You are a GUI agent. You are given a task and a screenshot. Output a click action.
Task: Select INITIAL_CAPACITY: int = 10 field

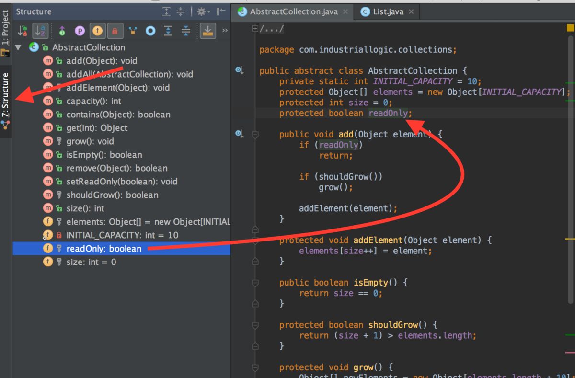pyautogui.click(x=121, y=235)
